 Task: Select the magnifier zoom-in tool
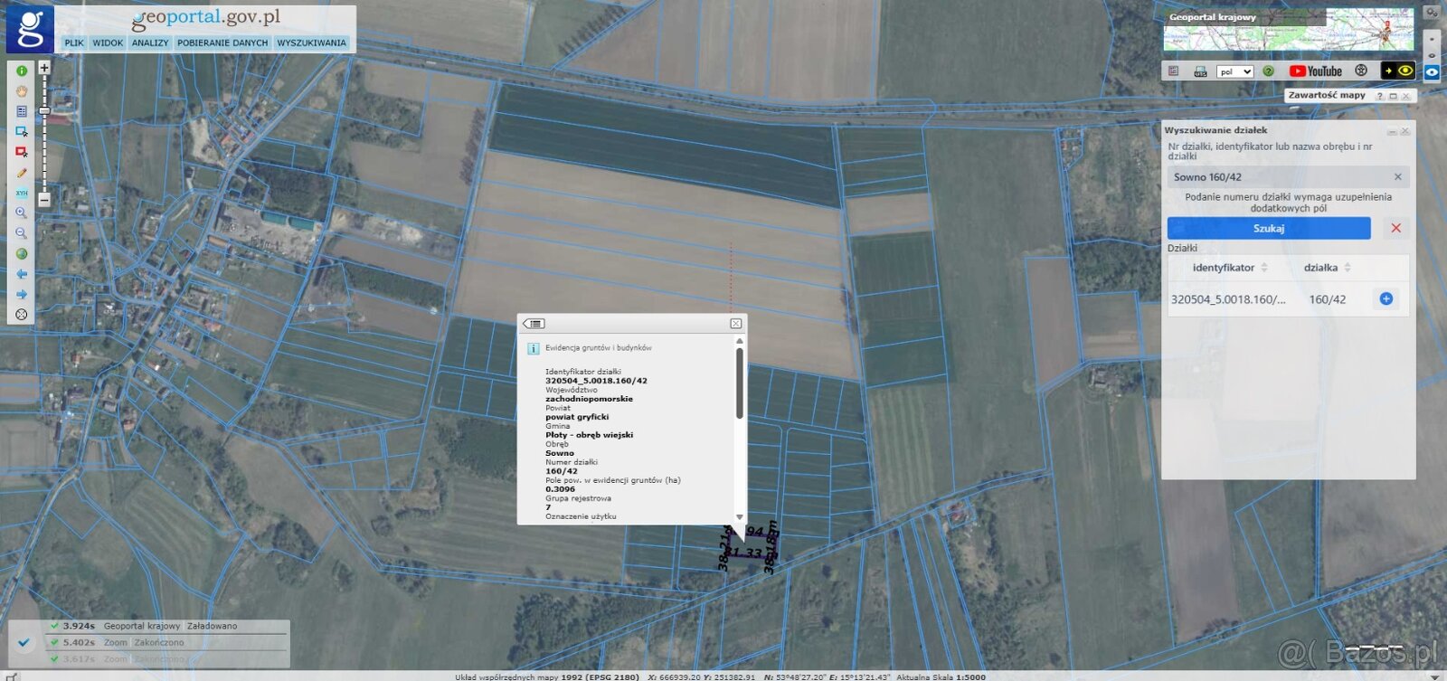22,213
